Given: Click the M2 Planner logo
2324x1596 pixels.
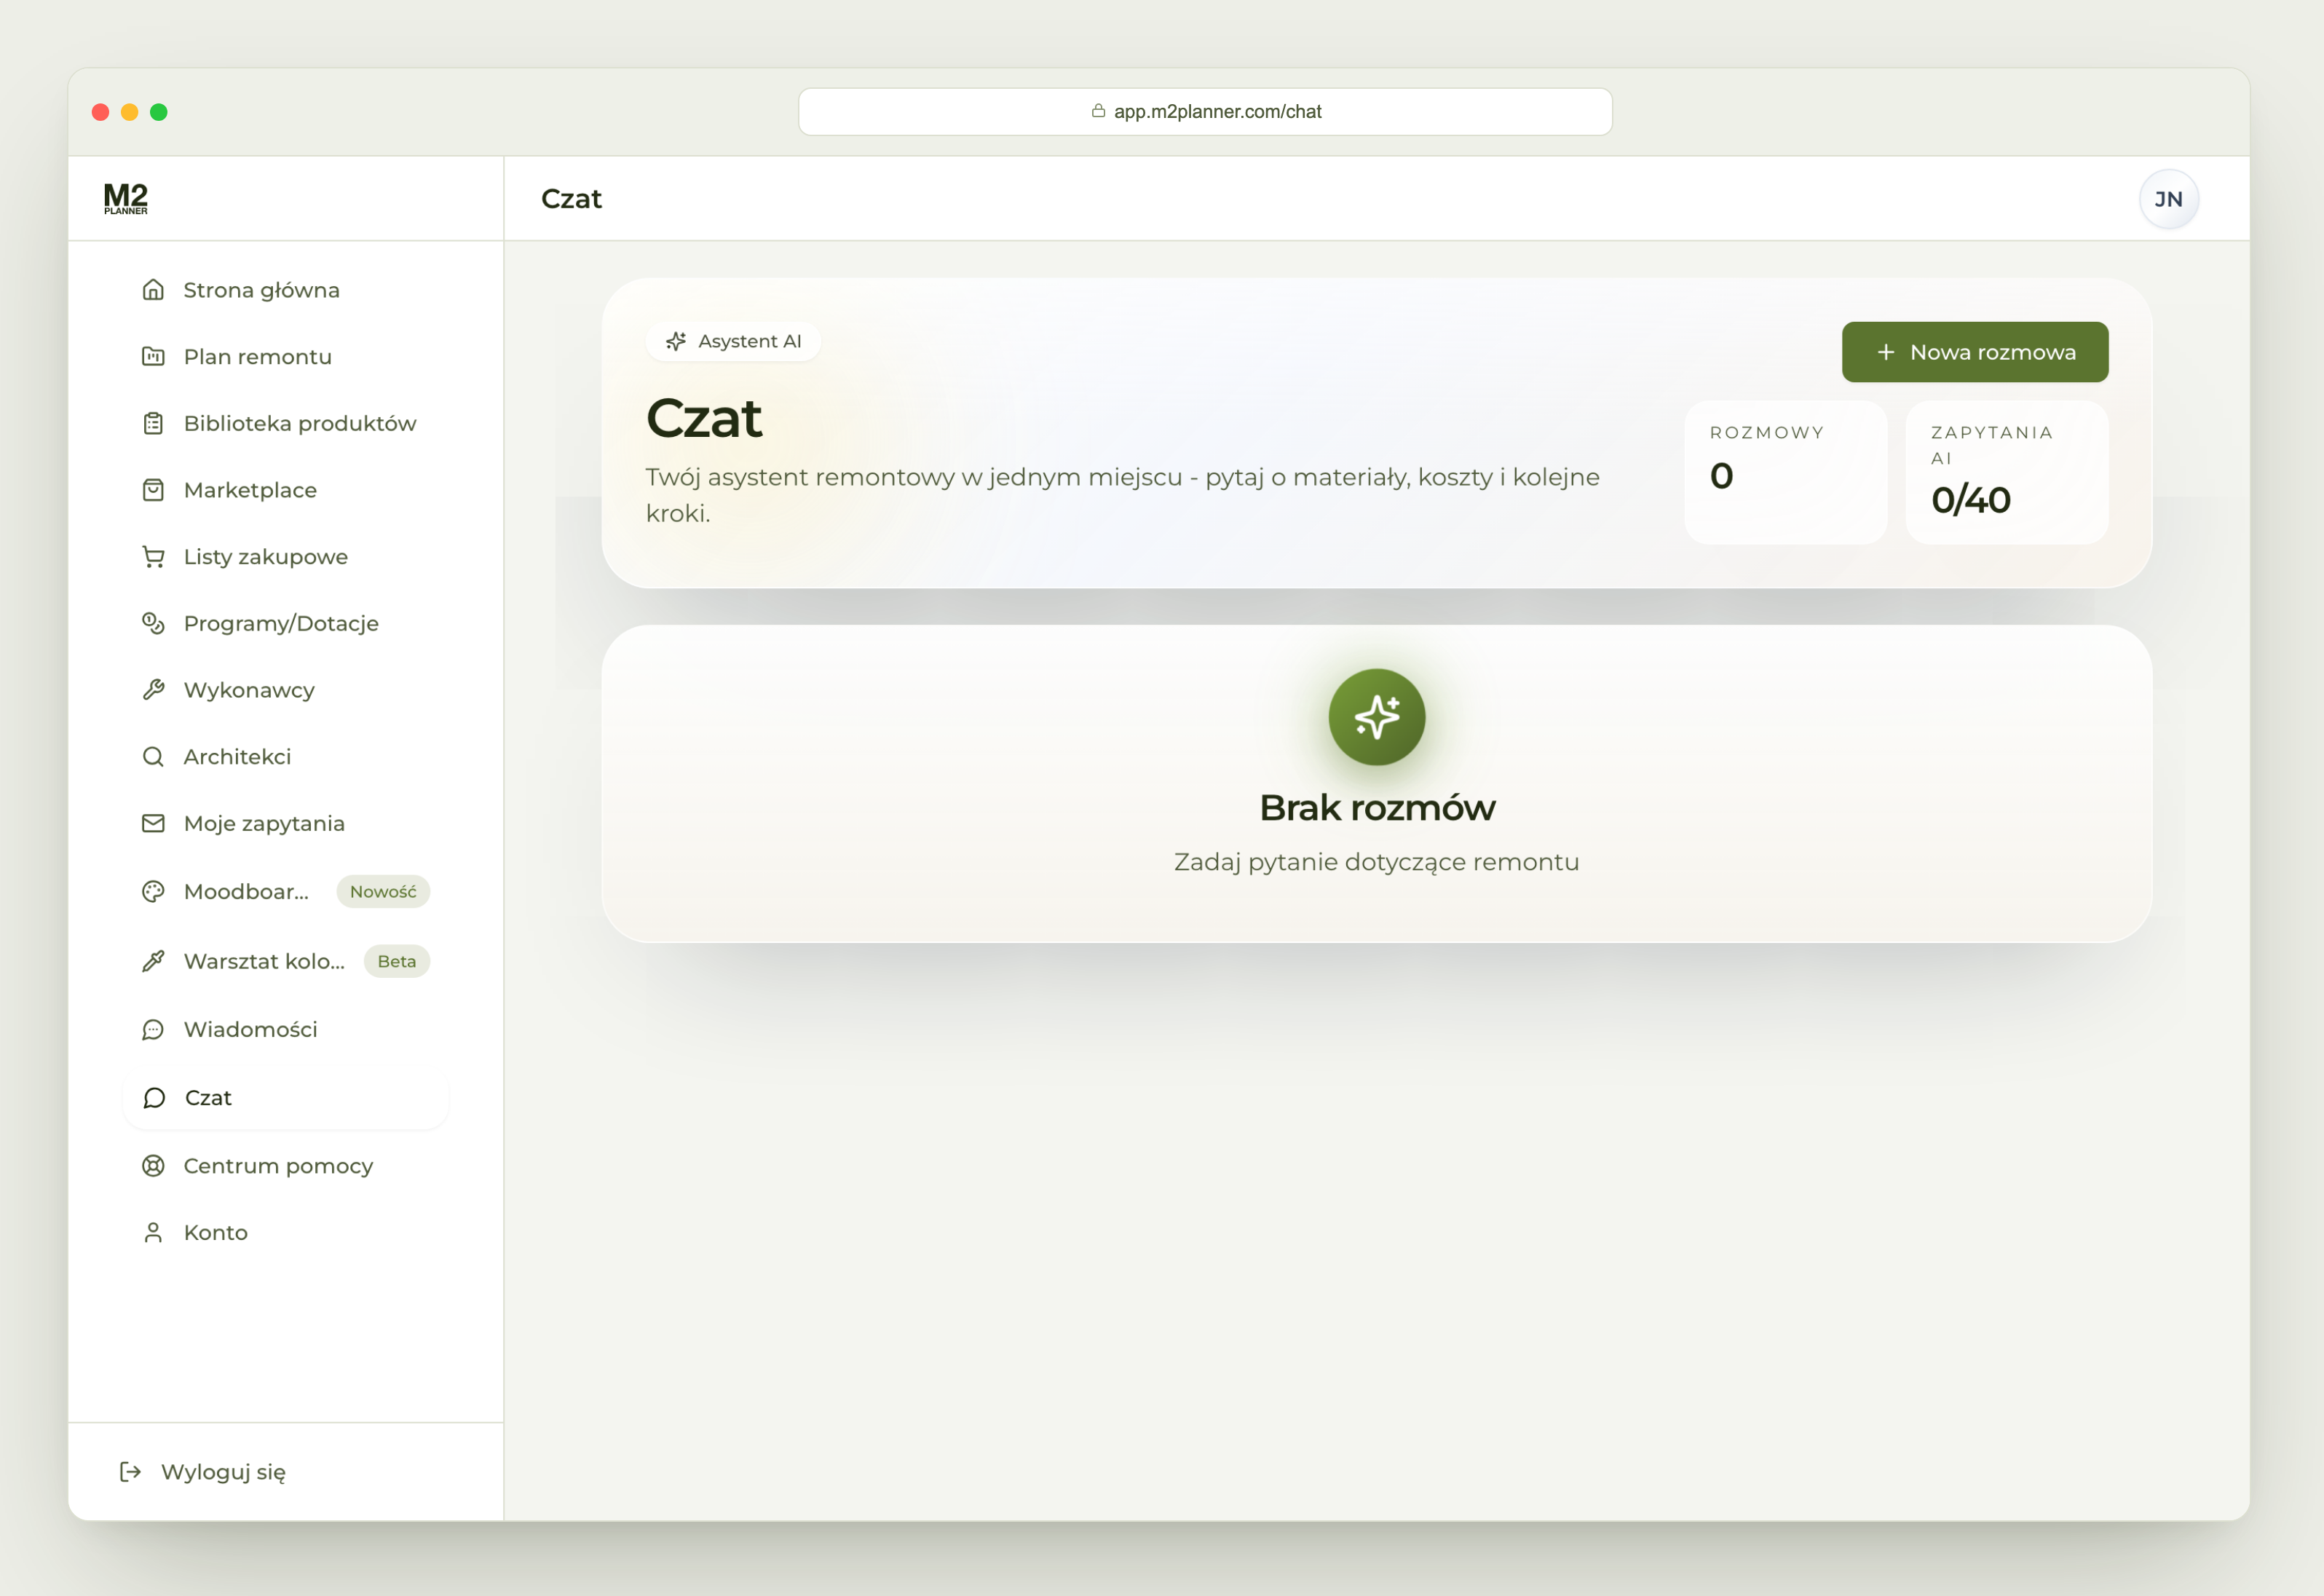Looking at the screenshot, I should click(x=126, y=198).
